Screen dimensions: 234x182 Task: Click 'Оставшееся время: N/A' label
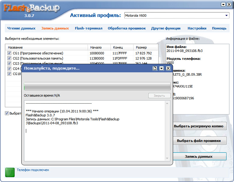click(x=42, y=95)
